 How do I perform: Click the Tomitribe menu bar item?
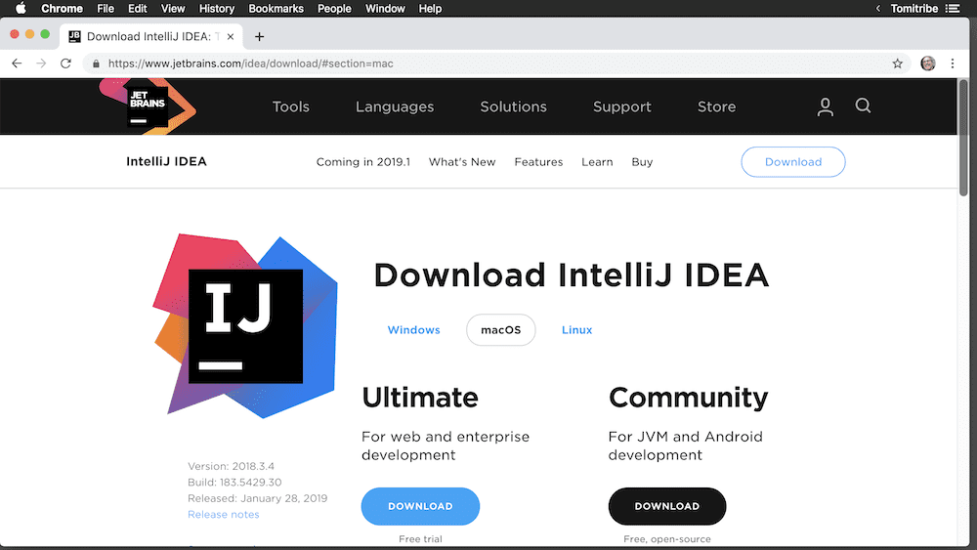[x=914, y=9]
